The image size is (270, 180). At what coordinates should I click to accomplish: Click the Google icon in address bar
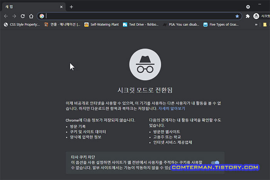pyautogui.click(x=42, y=16)
